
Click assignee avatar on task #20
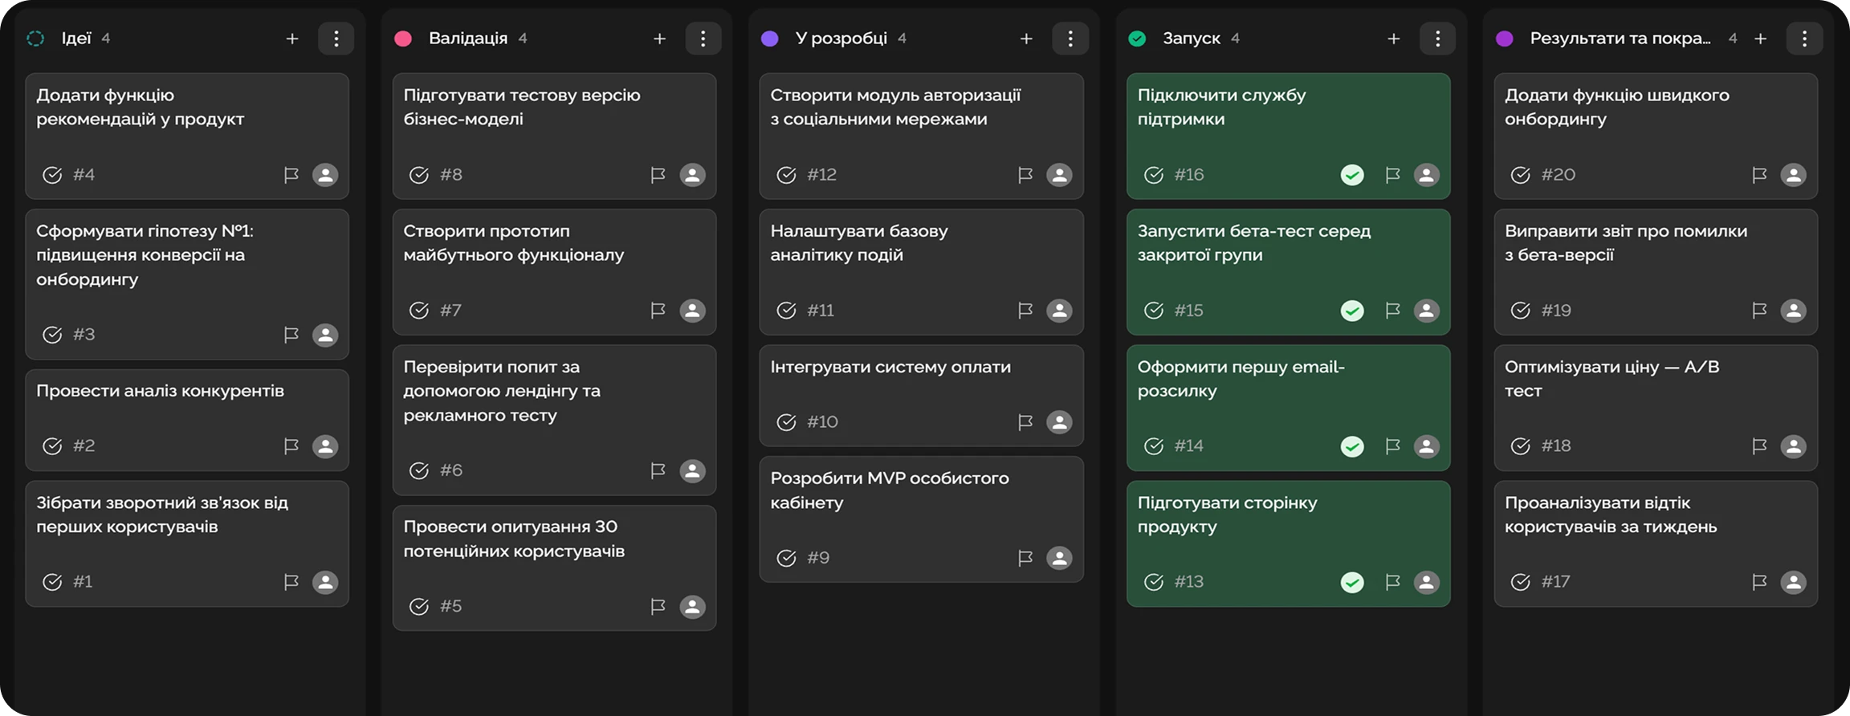pos(1793,175)
